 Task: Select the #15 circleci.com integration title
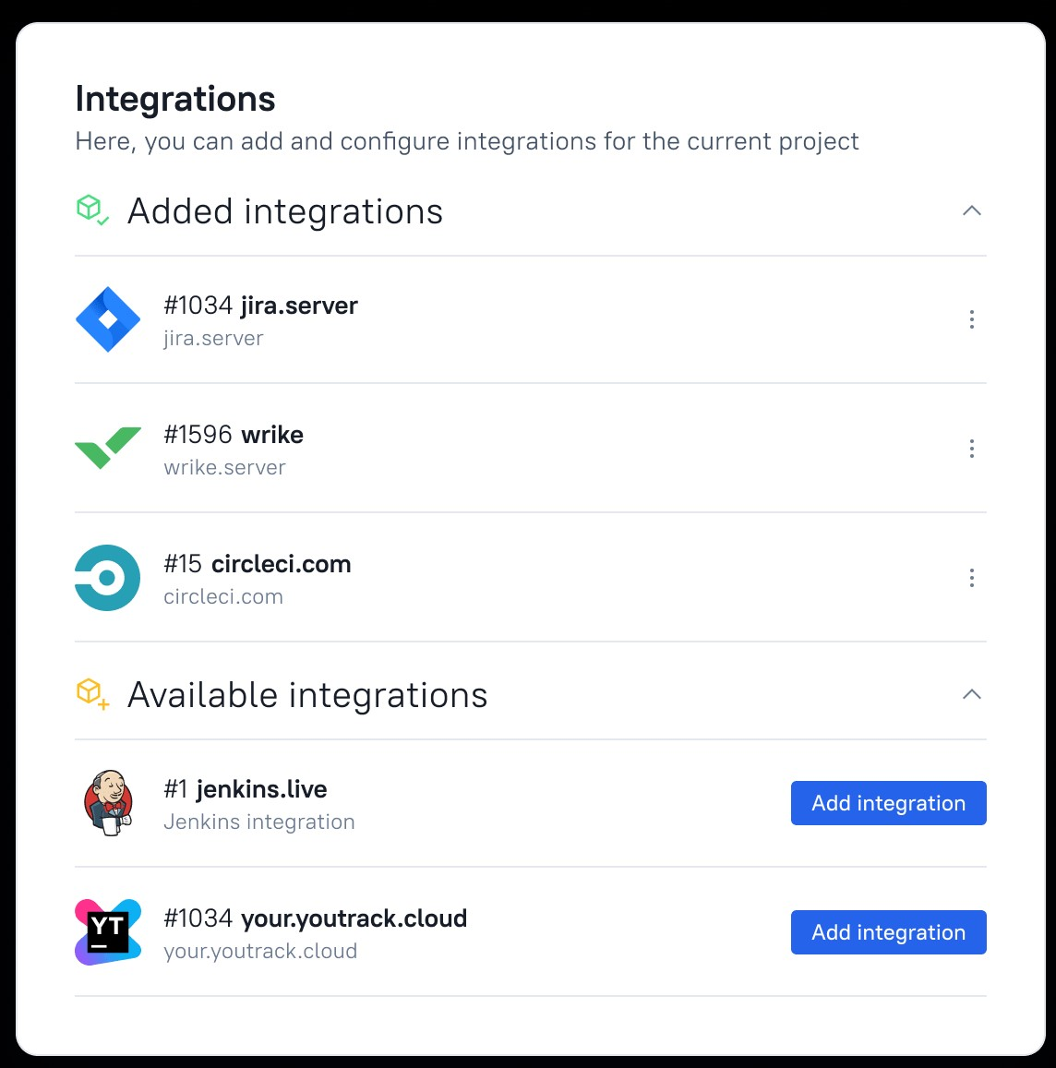click(258, 564)
